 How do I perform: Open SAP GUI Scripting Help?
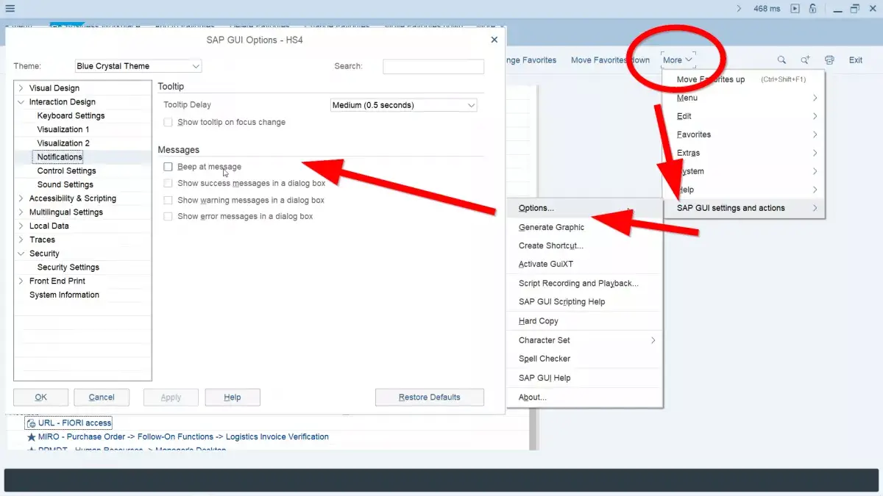tap(585, 302)
